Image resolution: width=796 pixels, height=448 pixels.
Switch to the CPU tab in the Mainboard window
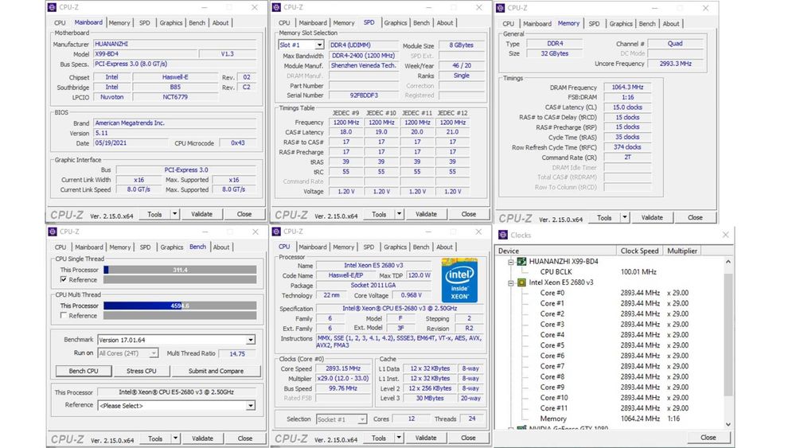[x=60, y=23]
